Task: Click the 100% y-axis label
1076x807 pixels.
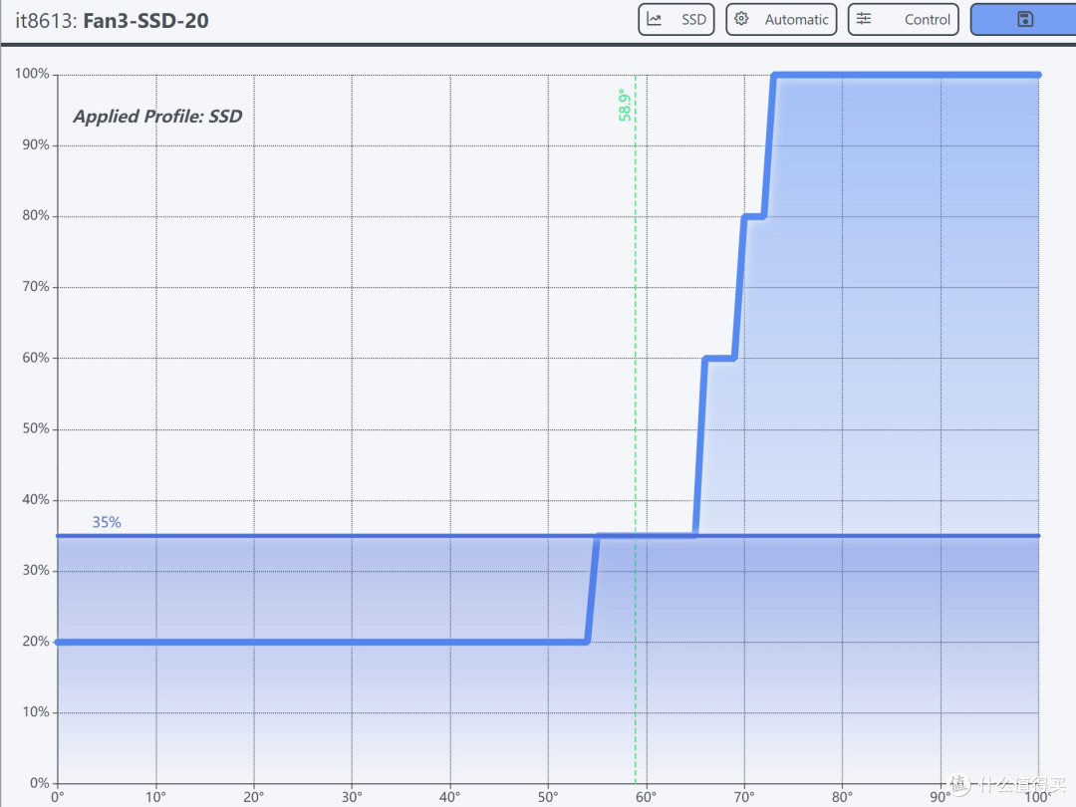Action: pyautogui.click(x=32, y=74)
